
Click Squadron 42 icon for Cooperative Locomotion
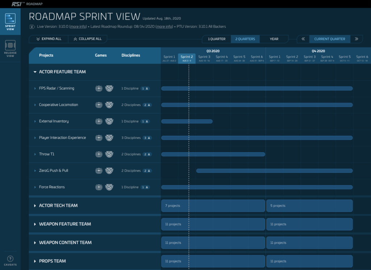pos(109,105)
